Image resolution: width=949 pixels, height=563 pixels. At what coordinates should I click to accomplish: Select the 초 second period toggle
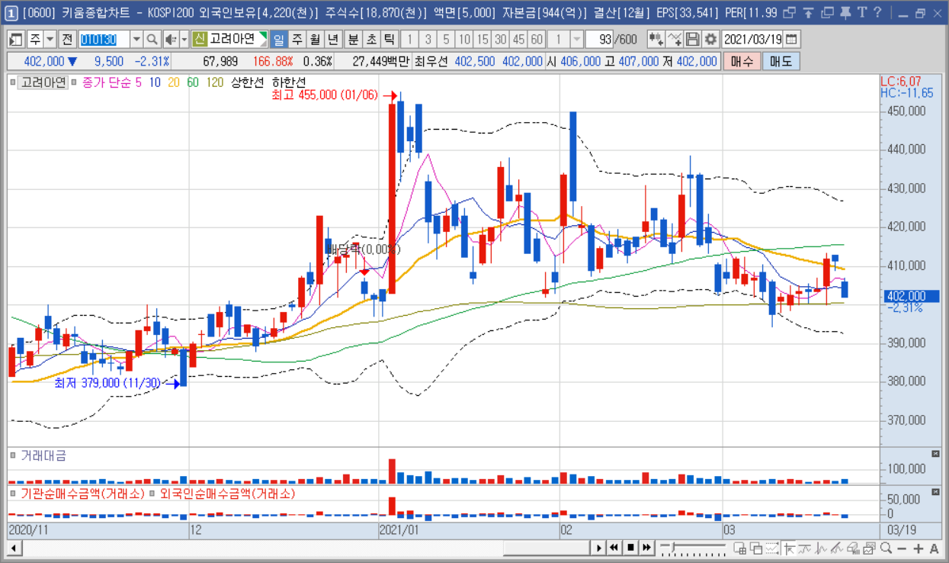[x=371, y=39]
